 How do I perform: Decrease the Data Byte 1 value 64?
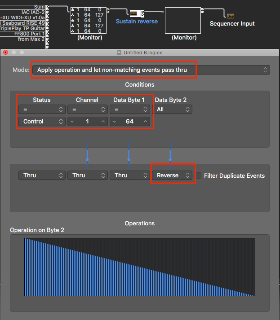coord(114,121)
